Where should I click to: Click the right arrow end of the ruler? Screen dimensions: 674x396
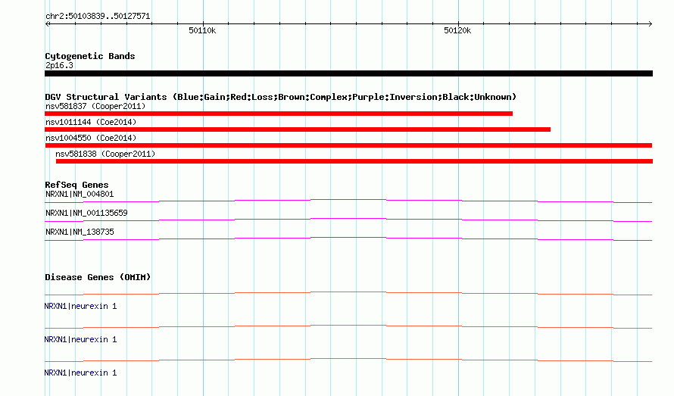[x=651, y=23]
